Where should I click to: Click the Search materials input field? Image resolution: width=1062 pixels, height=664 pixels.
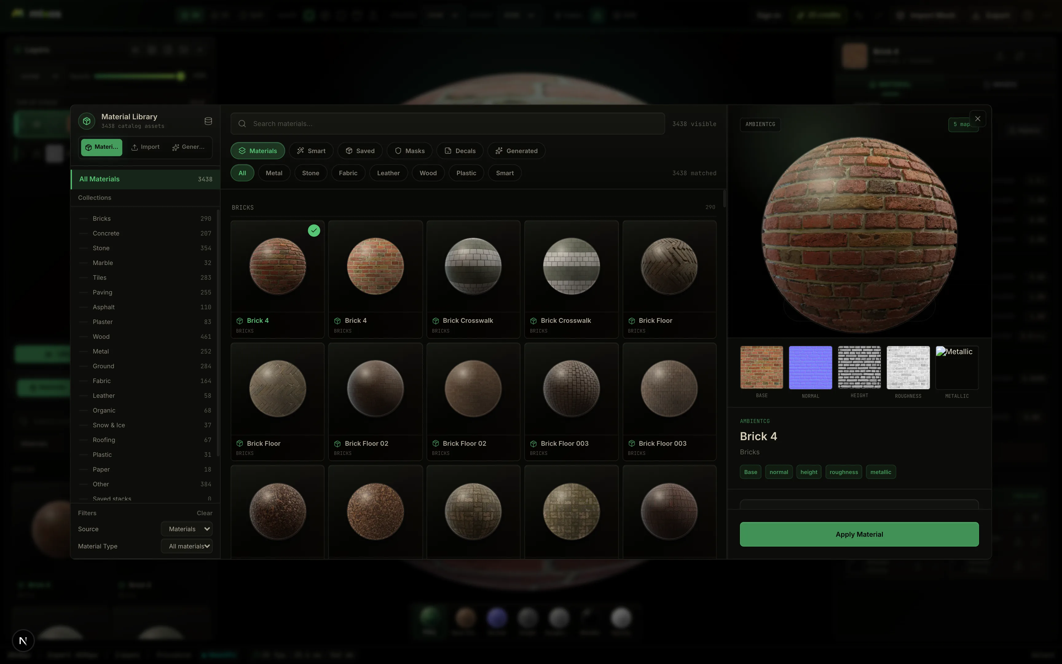click(448, 124)
